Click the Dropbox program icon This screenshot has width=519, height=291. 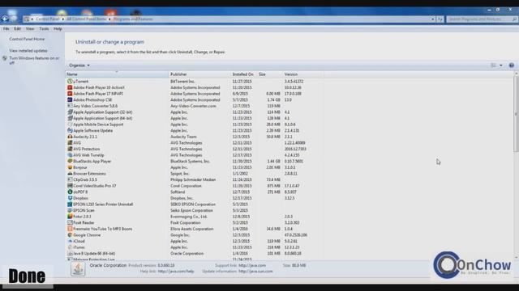point(70,198)
